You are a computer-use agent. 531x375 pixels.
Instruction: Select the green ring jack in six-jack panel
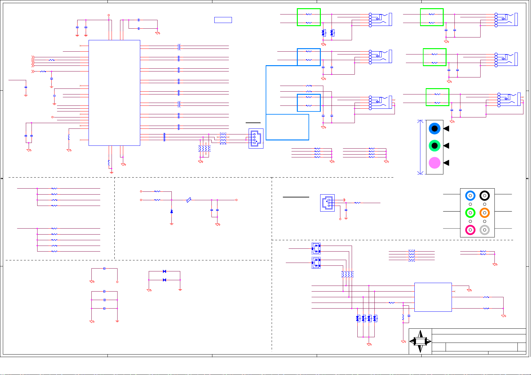pyautogui.click(x=470, y=213)
